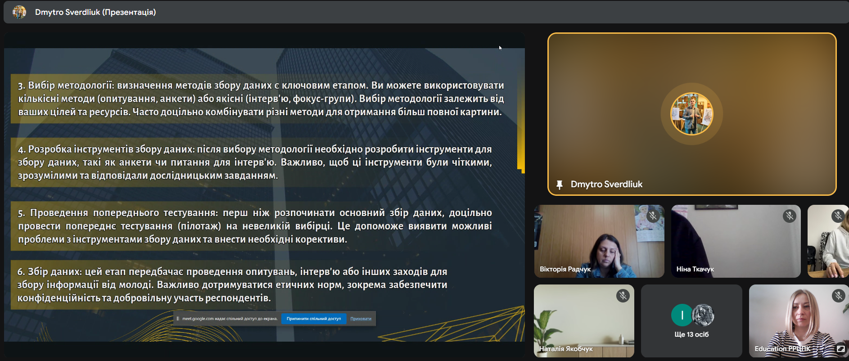This screenshot has height=361, width=849.
Task: Click the tiger avatar in overflow tile
Action: point(703,315)
